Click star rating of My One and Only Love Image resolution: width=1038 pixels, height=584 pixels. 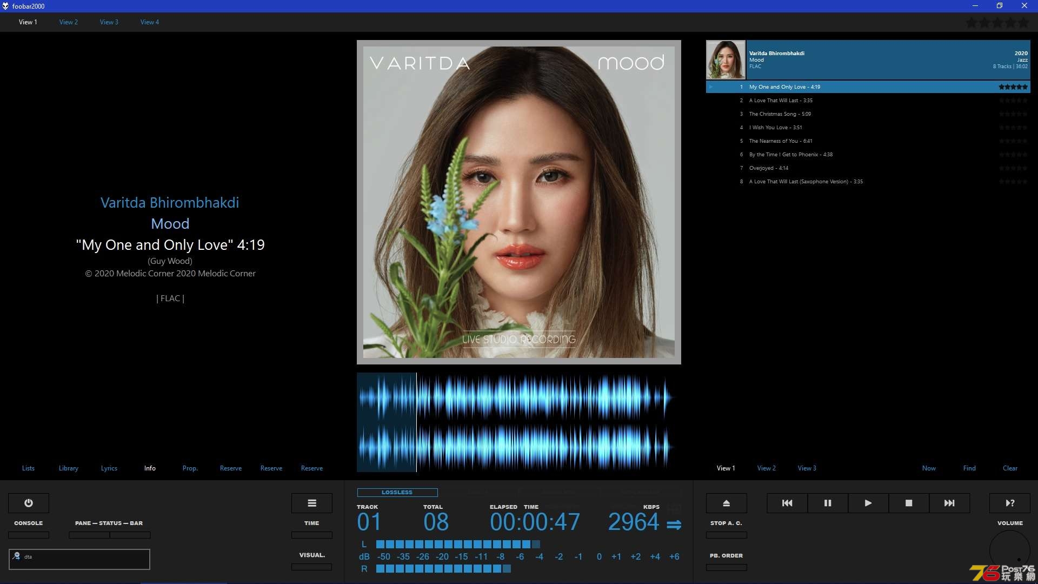[x=1013, y=87]
